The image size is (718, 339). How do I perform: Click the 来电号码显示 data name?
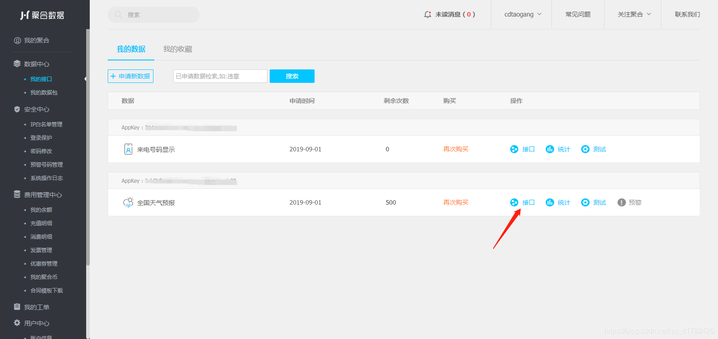click(156, 150)
